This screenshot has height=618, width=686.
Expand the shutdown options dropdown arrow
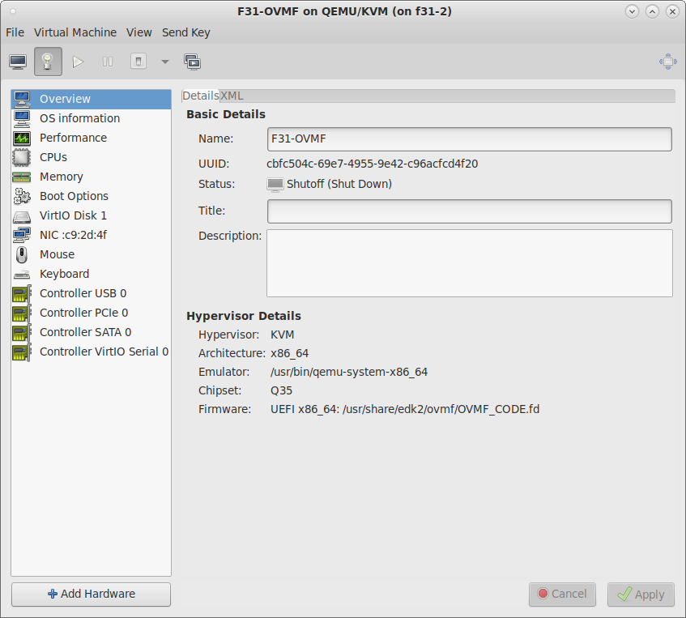pos(164,62)
